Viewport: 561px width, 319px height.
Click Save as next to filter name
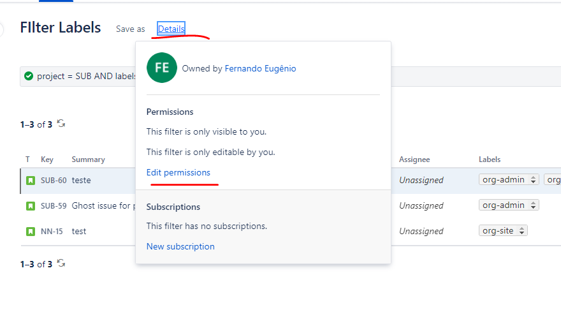click(x=130, y=29)
